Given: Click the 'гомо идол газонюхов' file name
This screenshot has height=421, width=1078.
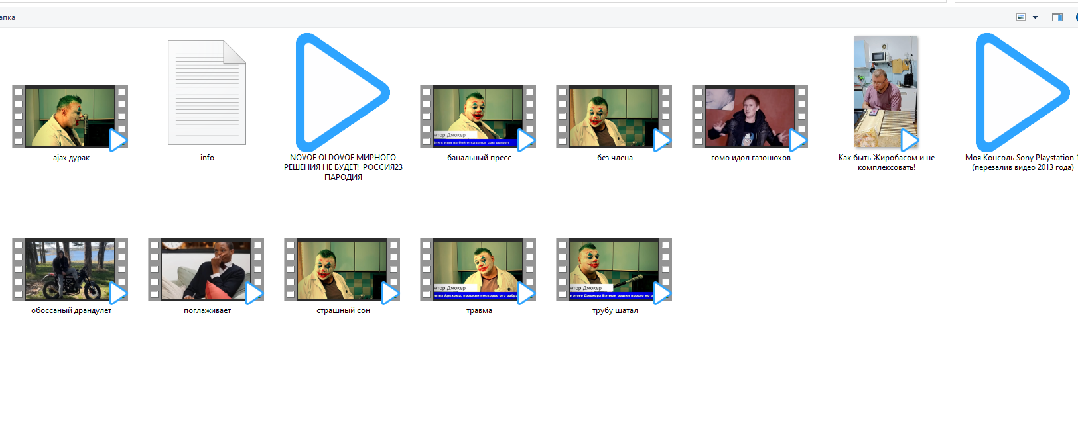Looking at the screenshot, I should pos(751,158).
